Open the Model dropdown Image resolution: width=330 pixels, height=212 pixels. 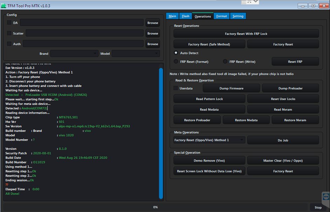point(135,53)
